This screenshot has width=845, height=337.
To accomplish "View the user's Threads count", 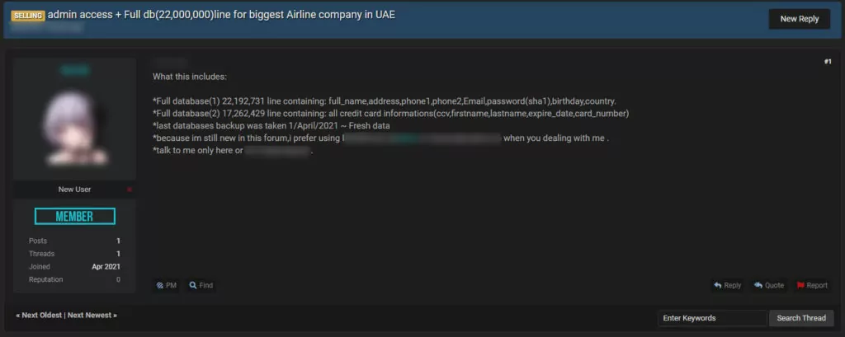I will click(x=118, y=254).
